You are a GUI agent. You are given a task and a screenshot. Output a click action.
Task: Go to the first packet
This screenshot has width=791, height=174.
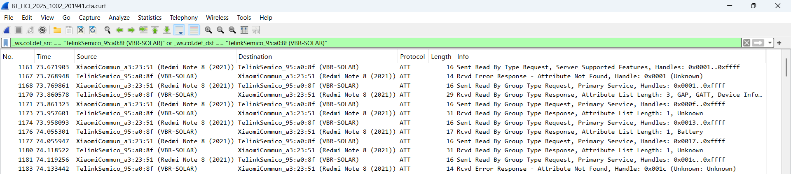click(x=155, y=30)
